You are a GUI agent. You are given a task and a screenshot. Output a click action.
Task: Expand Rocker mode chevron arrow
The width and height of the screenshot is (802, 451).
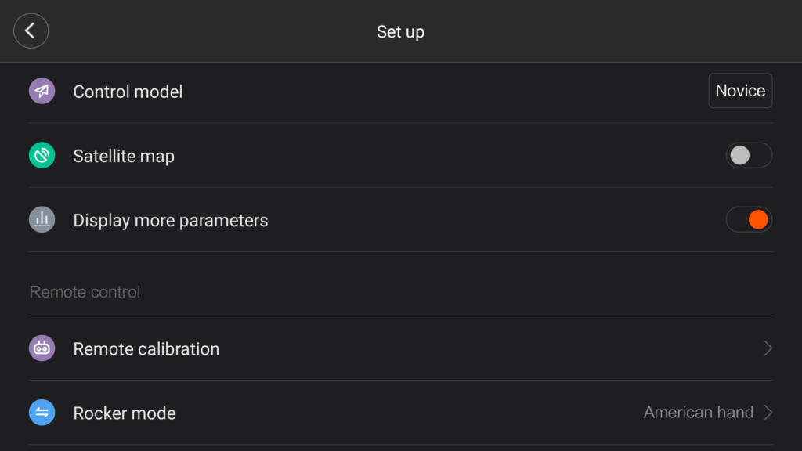pyautogui.click(x=768, y=412)
